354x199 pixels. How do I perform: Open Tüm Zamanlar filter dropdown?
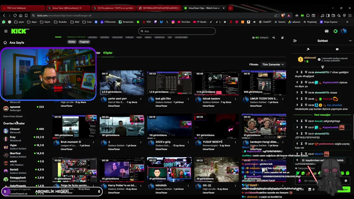pyautogui.click(x=273, y=64)
